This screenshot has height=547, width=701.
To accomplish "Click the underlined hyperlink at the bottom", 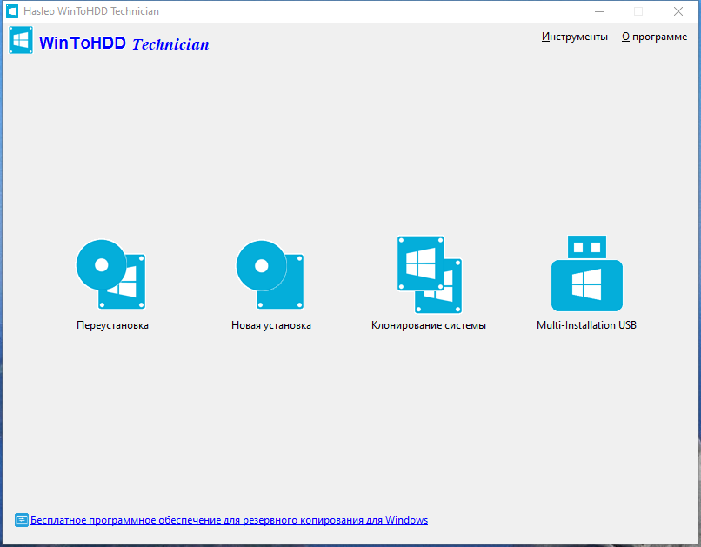I will [x=230, y=519].
